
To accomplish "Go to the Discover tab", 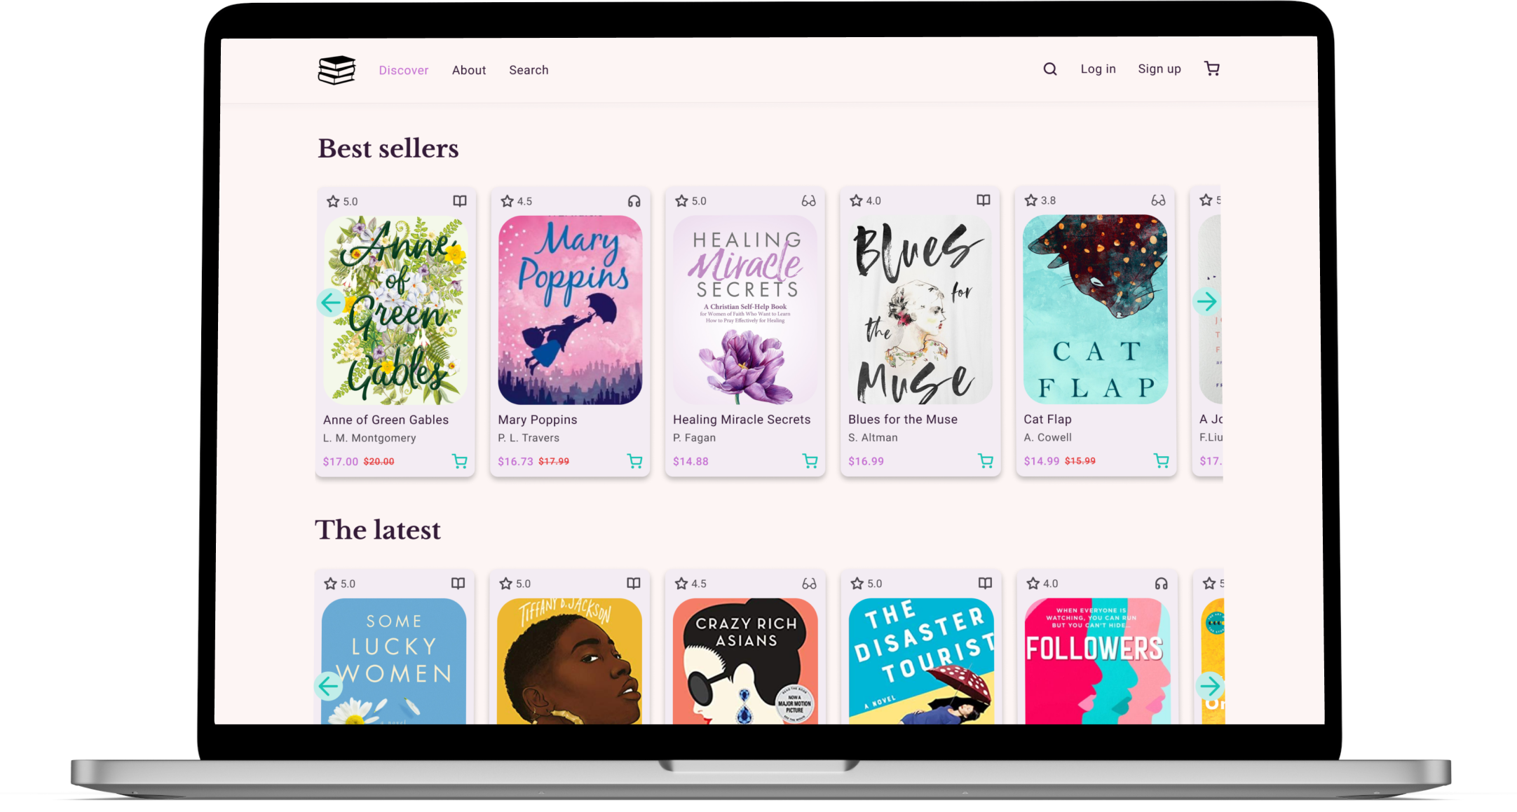I will point(403,70).
